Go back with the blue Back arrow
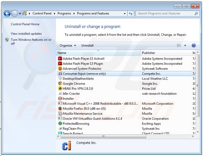 [7, 13]
